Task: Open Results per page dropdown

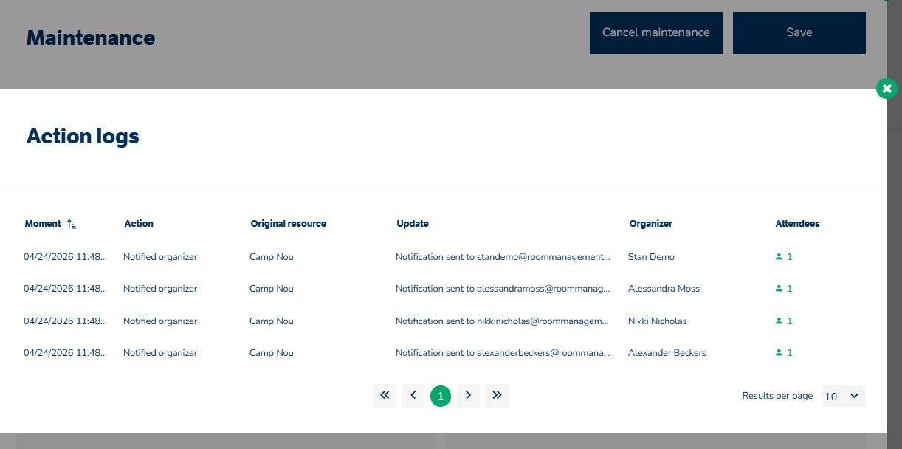Action: [844, 397]
